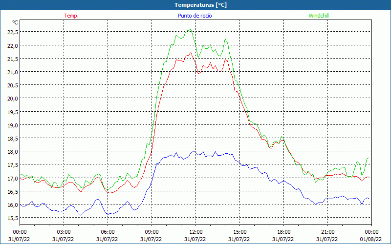The image size is (391, 244).
Task: Click the green Windchill peak before 12:00
Action: point(191,29)
